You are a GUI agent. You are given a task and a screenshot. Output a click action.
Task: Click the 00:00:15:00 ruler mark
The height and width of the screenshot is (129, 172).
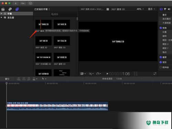(129, 83)
